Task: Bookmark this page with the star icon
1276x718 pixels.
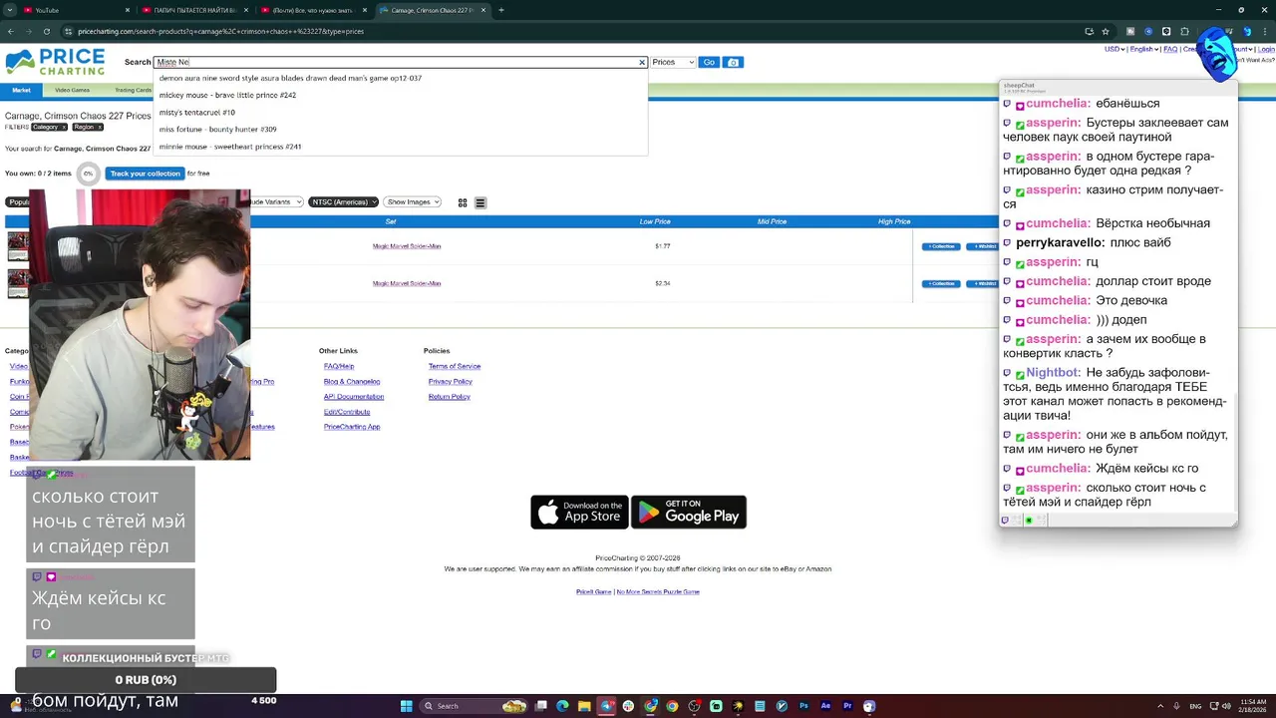Action: [x=1106, y=31]
